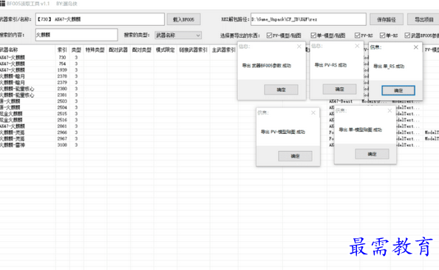This screenshot has height=270, width=439.
Task: Click the 导出项目 button
Action: [x=424, y=19]
